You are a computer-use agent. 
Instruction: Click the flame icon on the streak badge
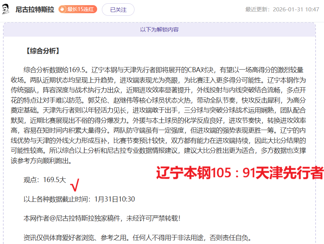pos(62,8)
